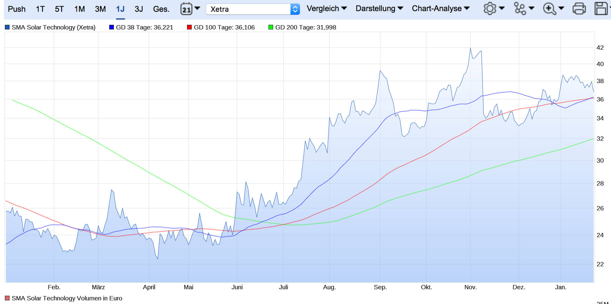Click the SMA Solar Technology Volumen legend icon
Viewport: 611px width, 304px height.
pos(7,298)
